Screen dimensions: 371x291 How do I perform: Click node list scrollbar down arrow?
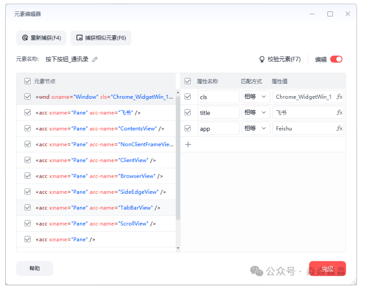pyautogui.click(x=178, y=248)
